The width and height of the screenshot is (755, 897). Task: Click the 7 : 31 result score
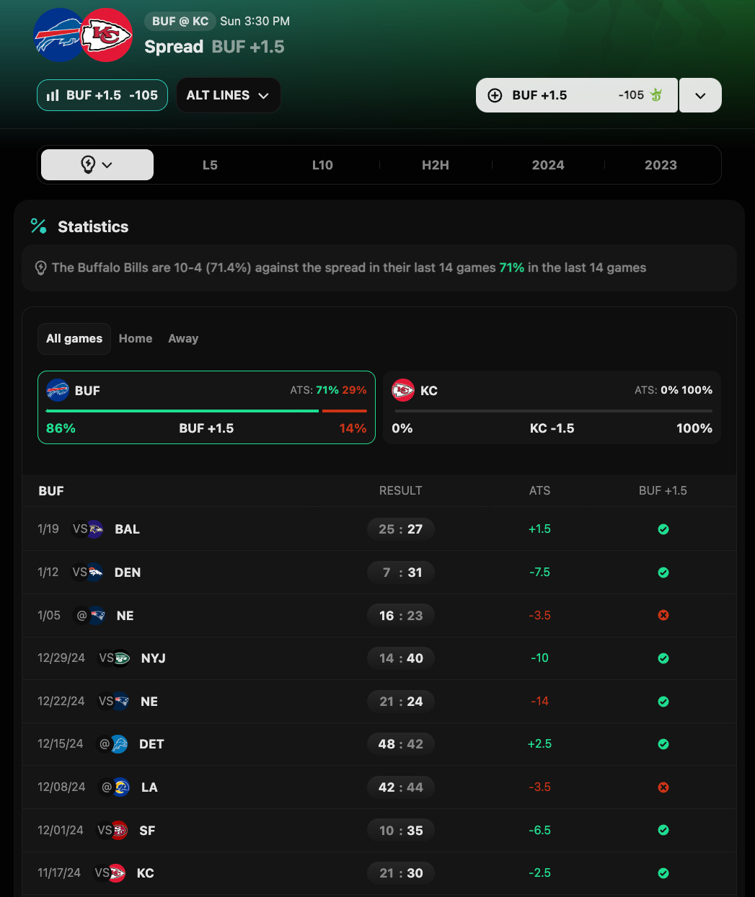[401, 573]
